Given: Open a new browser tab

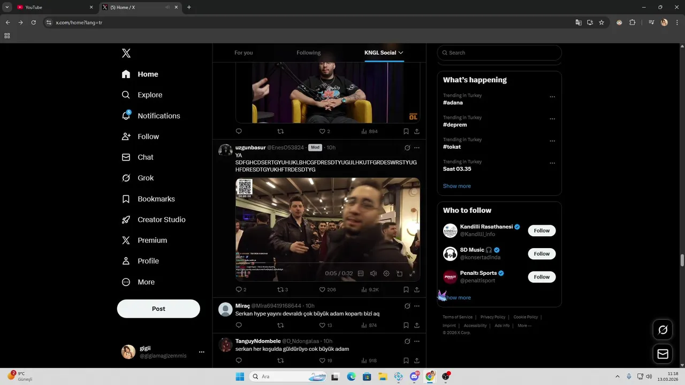Looking at the screenshot, I should (x=189, y=7).
